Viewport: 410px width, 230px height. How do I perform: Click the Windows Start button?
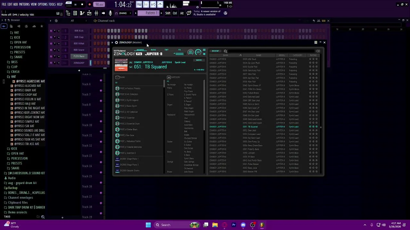[x=148, y=225]
